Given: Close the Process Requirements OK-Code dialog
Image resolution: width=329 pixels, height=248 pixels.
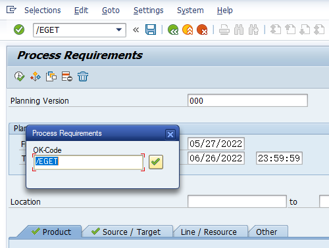Looking at the screenshot, I should tap(170, 134).
